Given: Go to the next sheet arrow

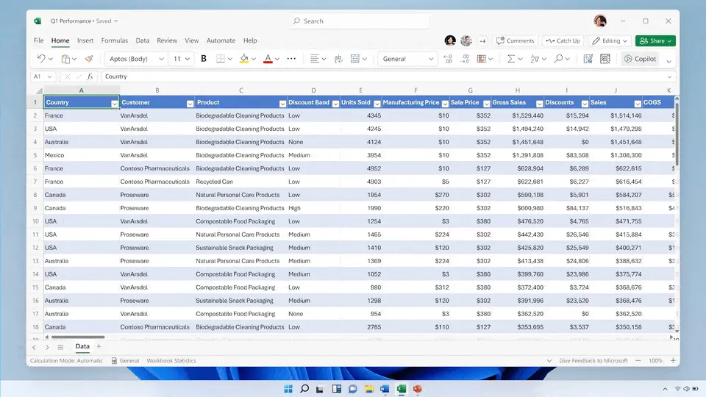Looking at the screenshot, I should click(x=47, y=347).
